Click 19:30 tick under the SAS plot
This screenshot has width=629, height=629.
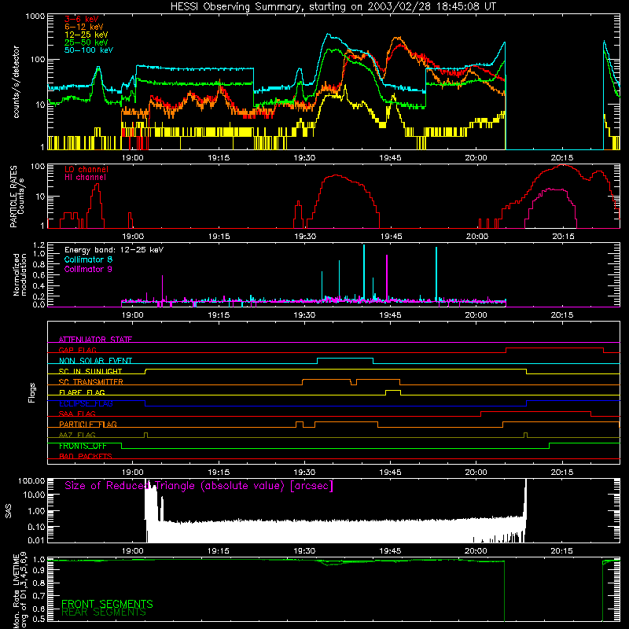[x=304, y=551]
